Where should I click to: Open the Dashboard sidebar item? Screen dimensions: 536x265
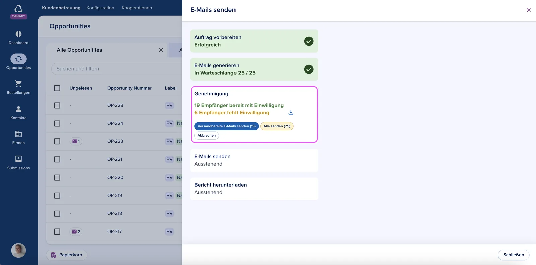click(x=18, y=38)
